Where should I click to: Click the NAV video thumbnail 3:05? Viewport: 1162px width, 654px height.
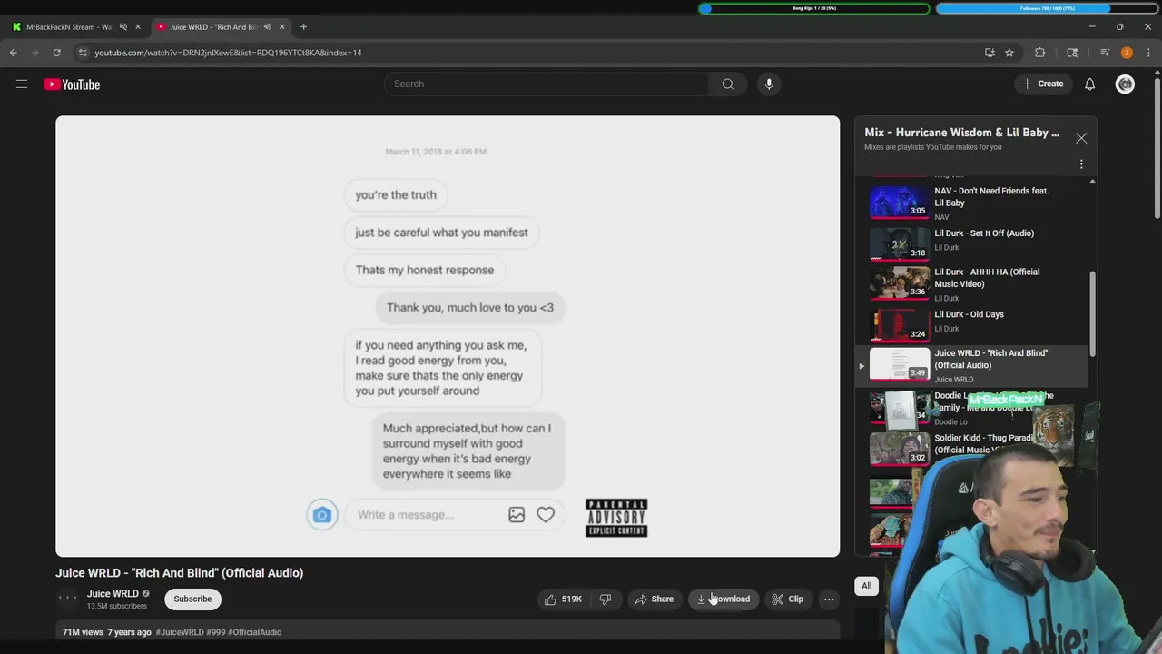pyautogui.click(x=900, y=202)
